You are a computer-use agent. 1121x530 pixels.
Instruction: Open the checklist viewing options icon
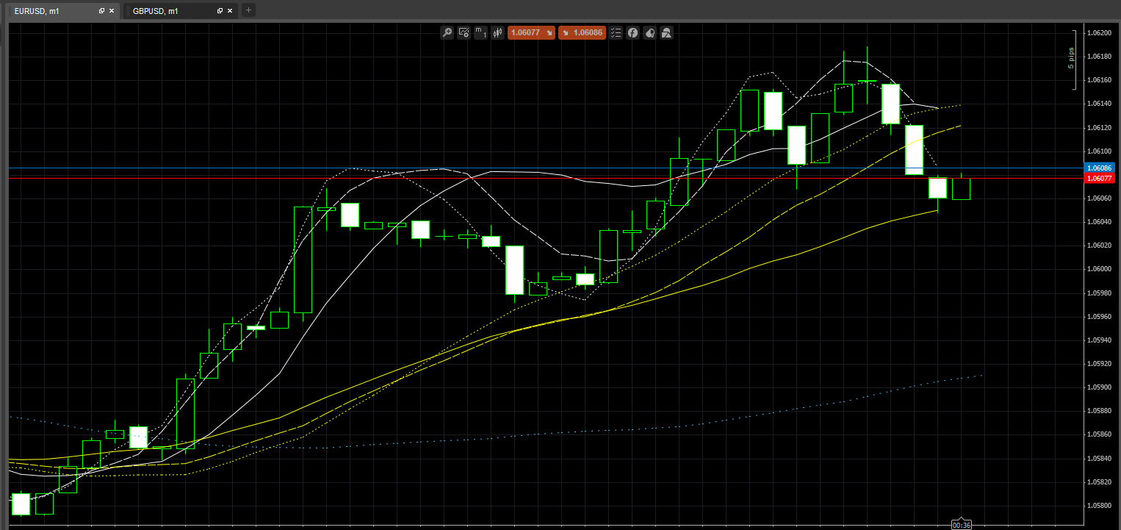point(616,32)
